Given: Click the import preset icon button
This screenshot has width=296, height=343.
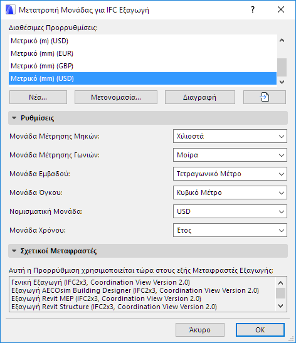Looking at the screenshot, I should click(264, 97).
